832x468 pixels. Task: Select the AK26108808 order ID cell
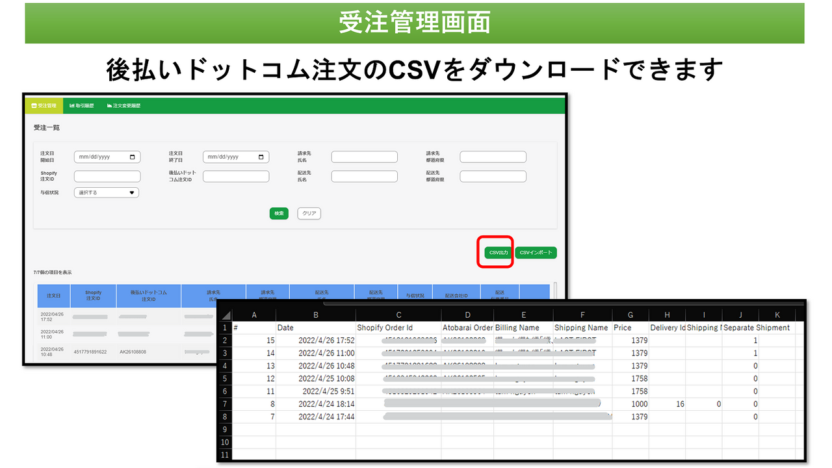click(133, 352)
